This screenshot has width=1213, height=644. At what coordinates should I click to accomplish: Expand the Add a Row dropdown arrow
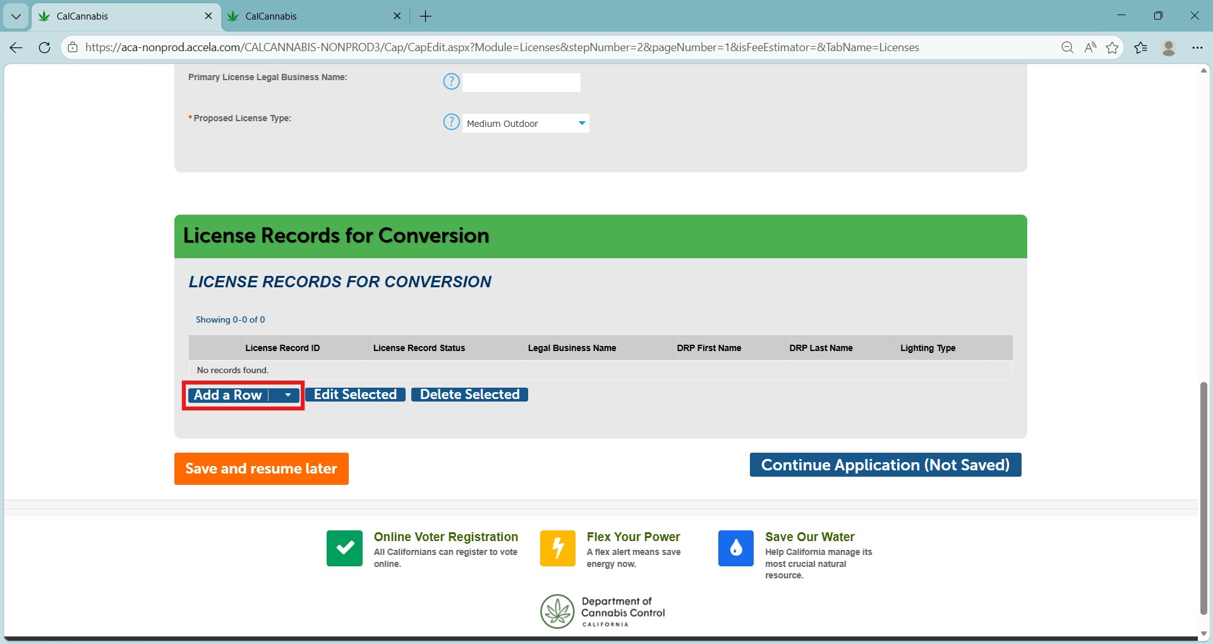coord(287,395)
